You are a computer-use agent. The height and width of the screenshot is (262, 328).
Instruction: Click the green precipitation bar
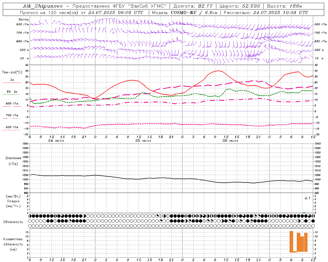pos(304,212)
